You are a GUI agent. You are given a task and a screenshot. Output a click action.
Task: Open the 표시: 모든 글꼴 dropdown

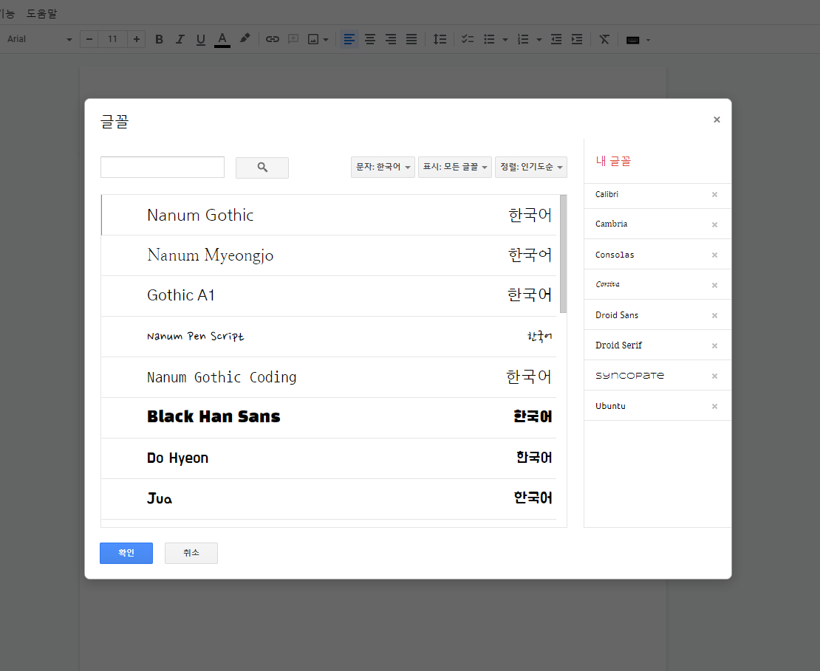pyautogui.click(x=455, y=168)
